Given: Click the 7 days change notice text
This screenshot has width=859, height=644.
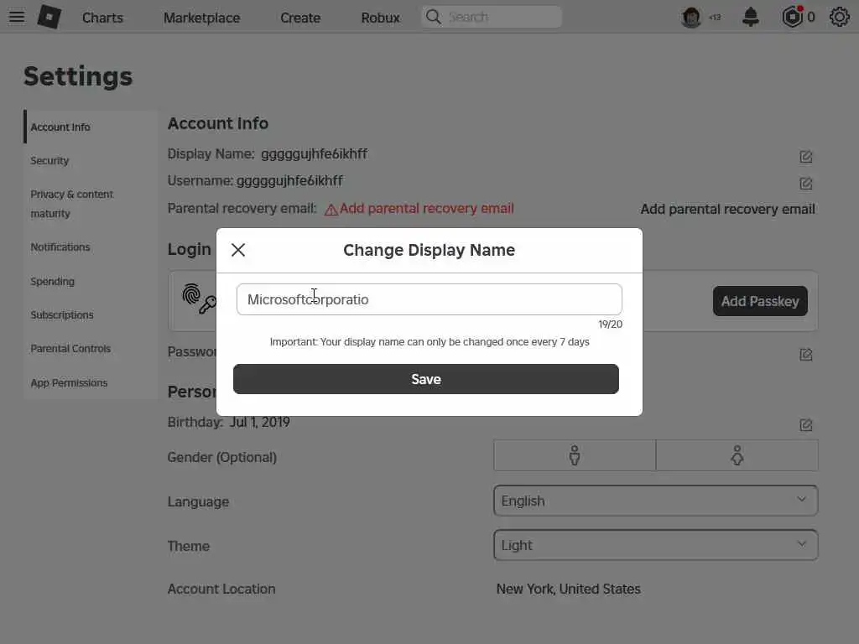Looking at the screenshot, I should pos(429,342).
